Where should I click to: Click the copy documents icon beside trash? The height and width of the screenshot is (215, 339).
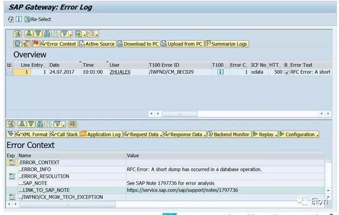tap(27, 43)
